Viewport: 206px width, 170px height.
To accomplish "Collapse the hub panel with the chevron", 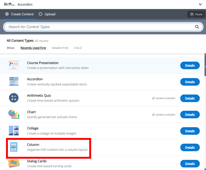I will (200, 5).
